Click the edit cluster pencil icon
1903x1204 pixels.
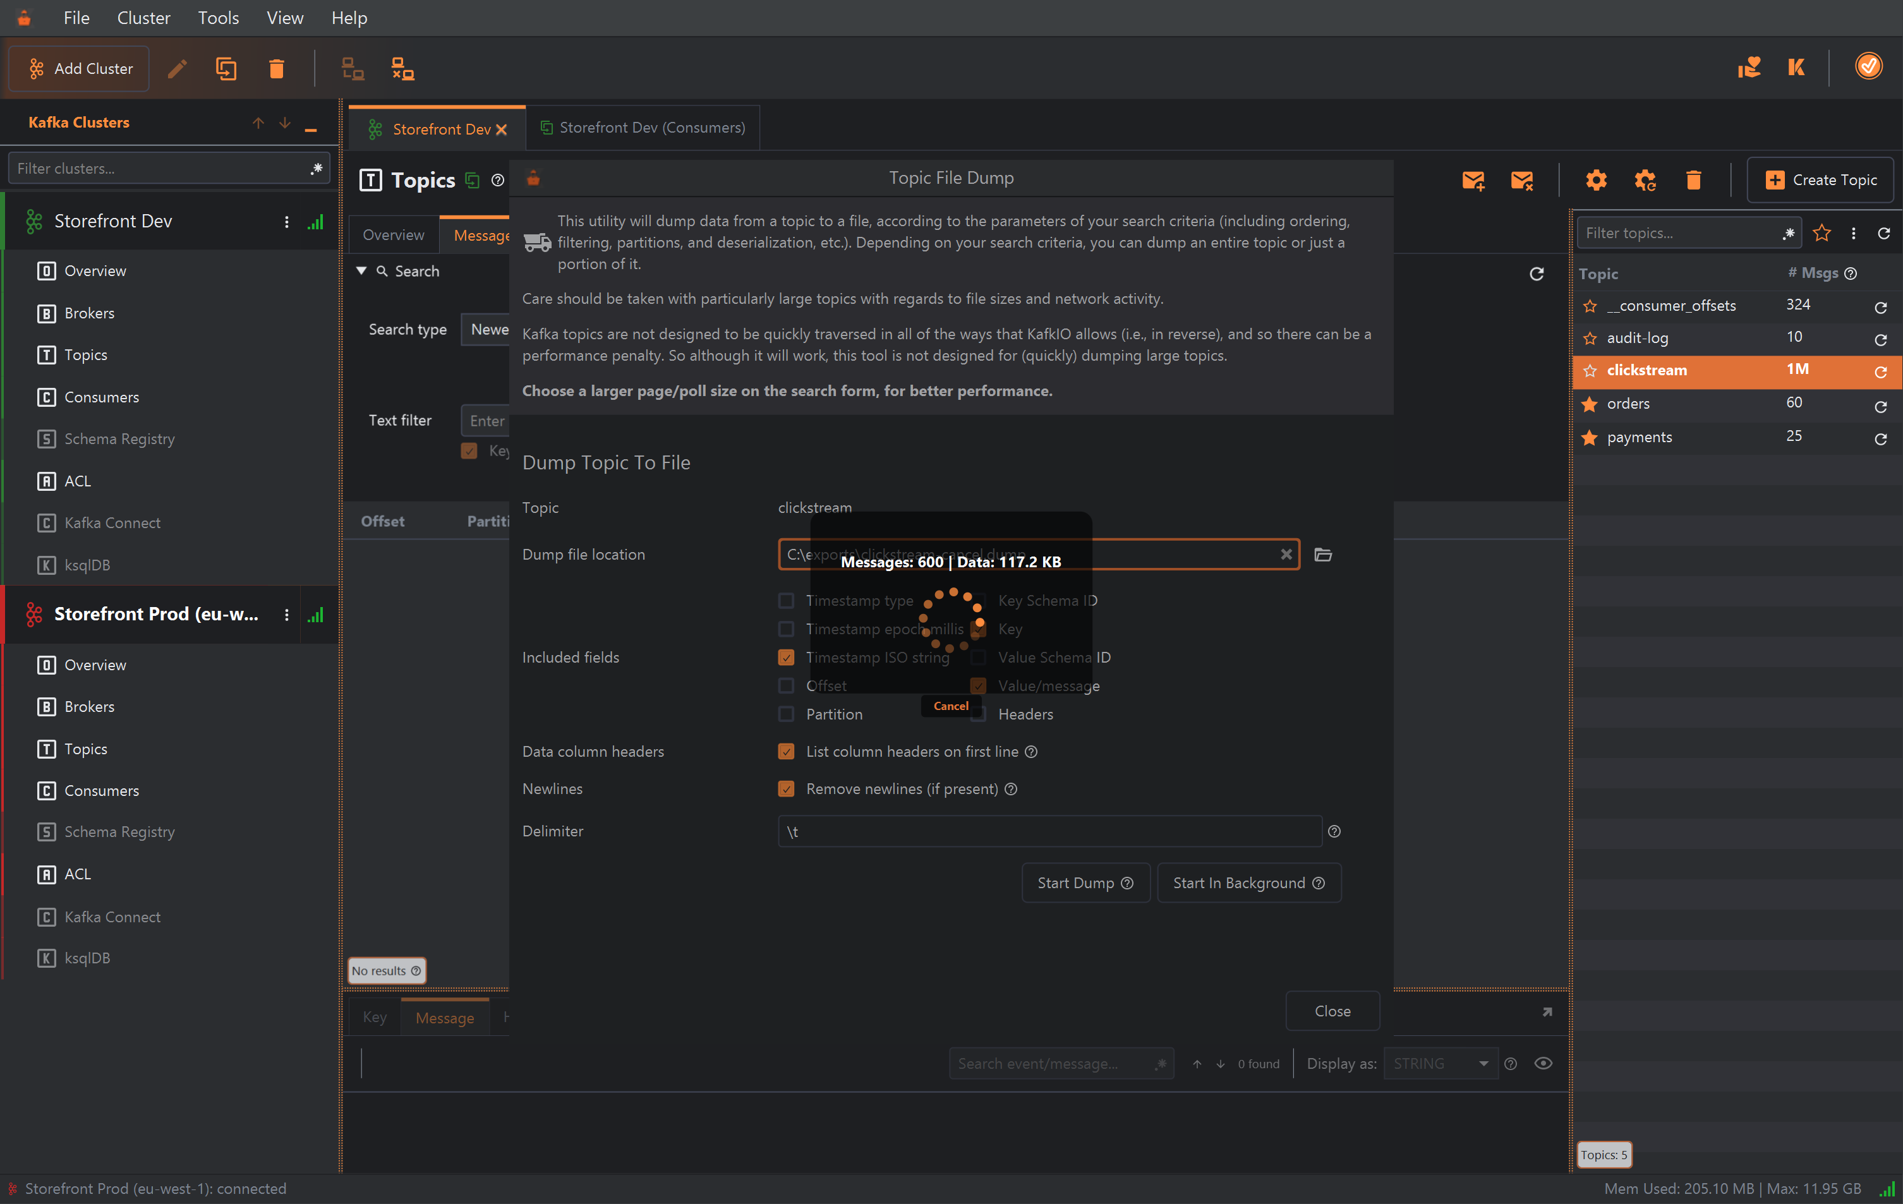click(x=177, y=69)
